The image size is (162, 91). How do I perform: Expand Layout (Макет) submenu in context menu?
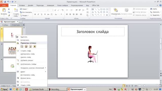32,72
